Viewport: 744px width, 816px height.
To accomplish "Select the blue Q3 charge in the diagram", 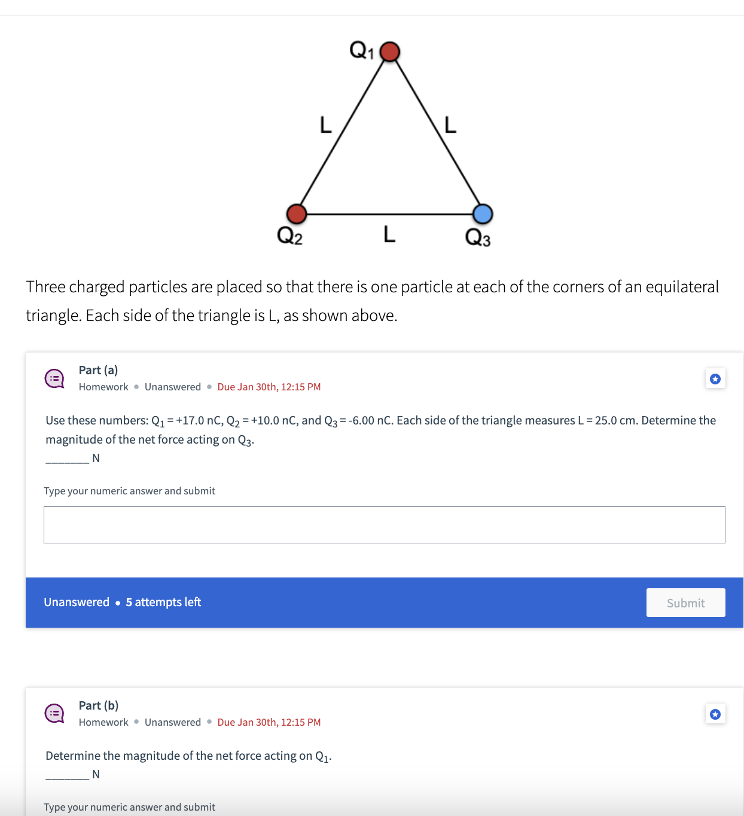I will click(x=482, y=213).
